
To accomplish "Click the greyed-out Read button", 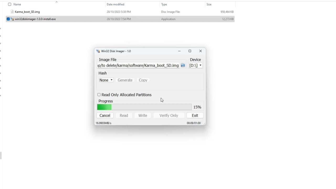I will [124, 115].
